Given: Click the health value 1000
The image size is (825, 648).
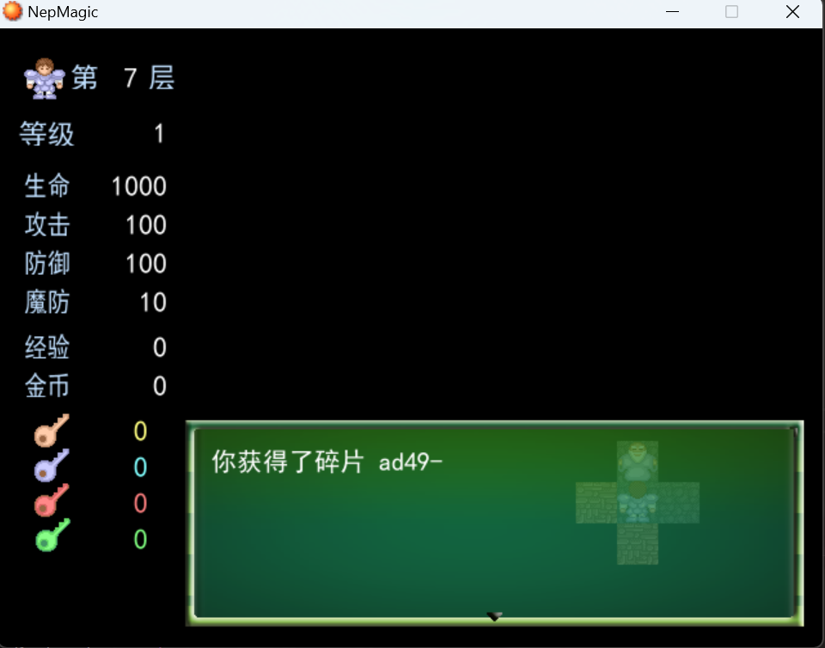Looking at the screenshot, I should point(139,186).
